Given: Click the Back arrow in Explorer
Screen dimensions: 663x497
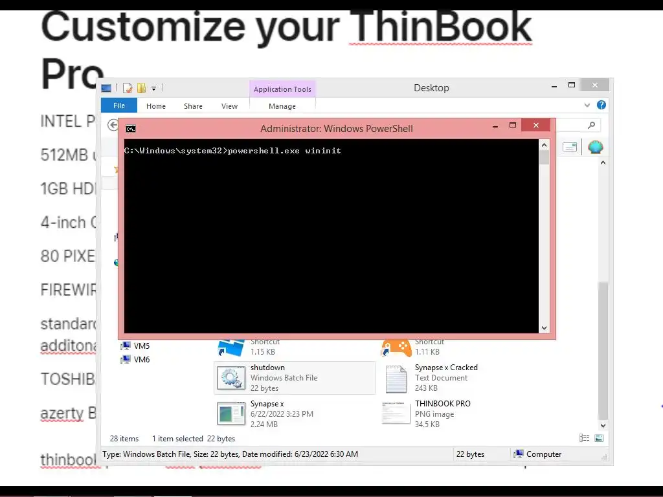Looking at the screenshot, I should click(x=113, y=125).
